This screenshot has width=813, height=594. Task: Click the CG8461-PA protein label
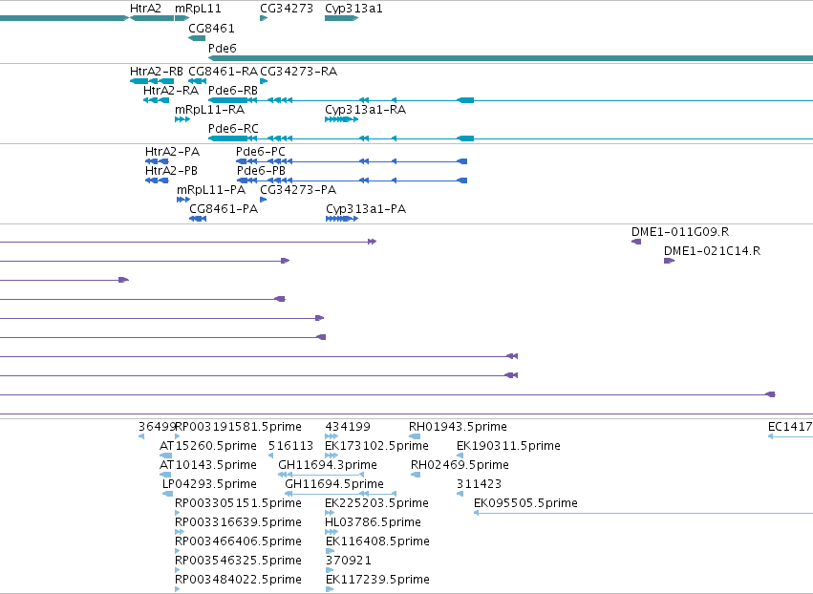(224, 209)
